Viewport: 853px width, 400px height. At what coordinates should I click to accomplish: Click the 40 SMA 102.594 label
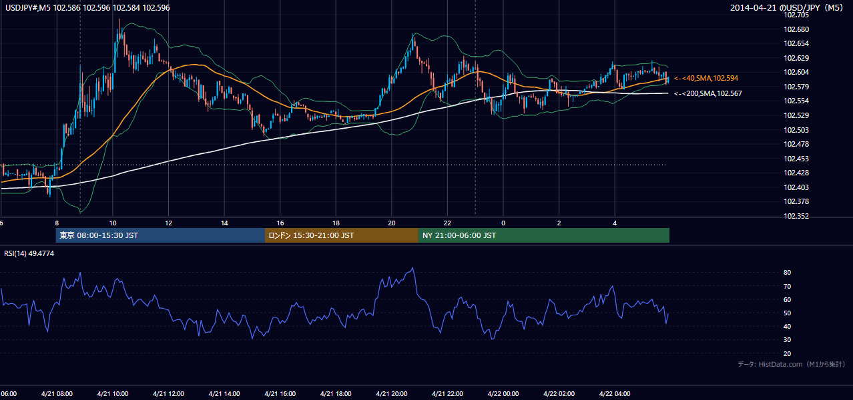click(706, 79)
